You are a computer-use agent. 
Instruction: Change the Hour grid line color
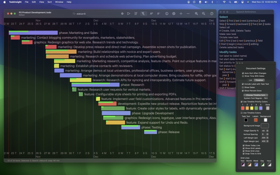coord(269,164)
